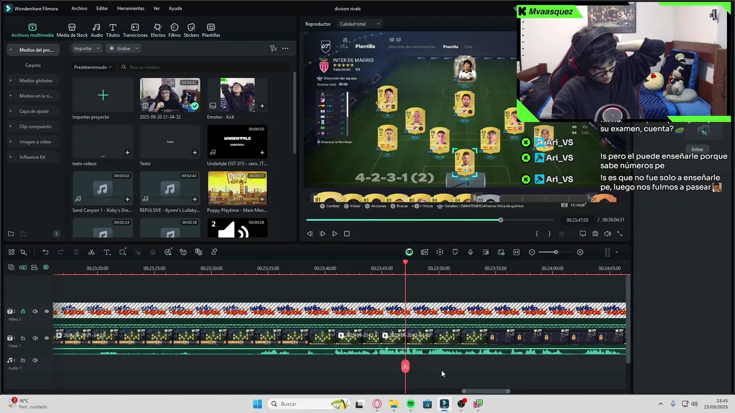Undo the last action in timeline toolbar

[45, 252]
